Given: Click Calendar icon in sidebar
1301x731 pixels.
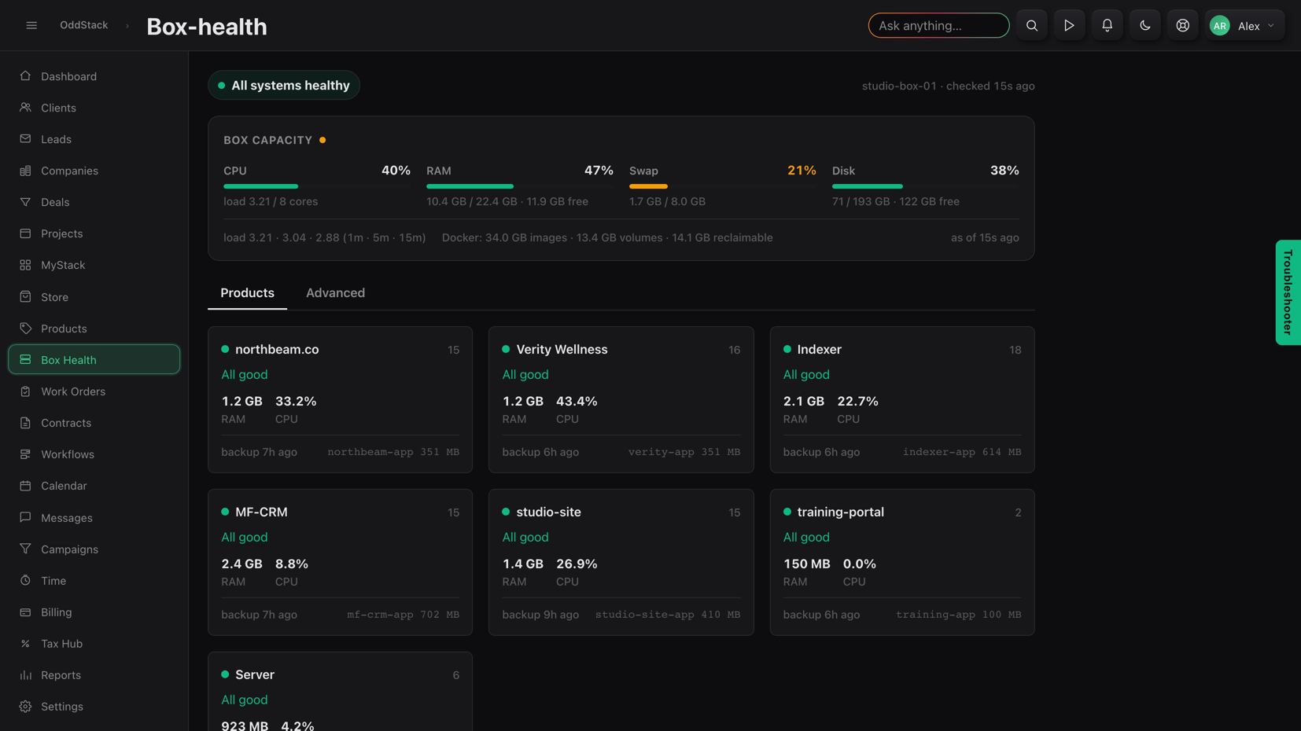Looking at the screenshot, I should [x=25, y=486].
